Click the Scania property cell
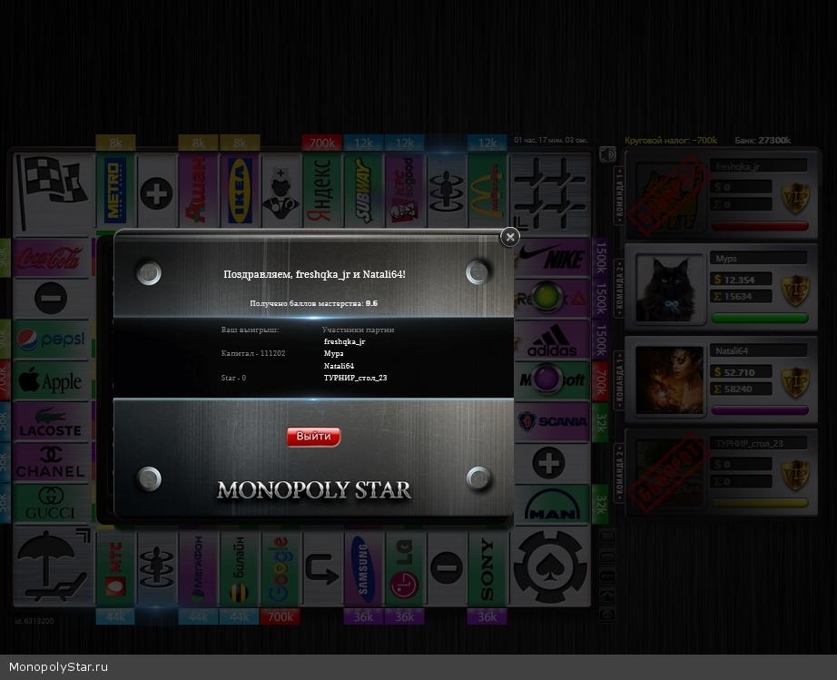Image resolution: width=837 pixels, height=680 pixels. [552, 422]
